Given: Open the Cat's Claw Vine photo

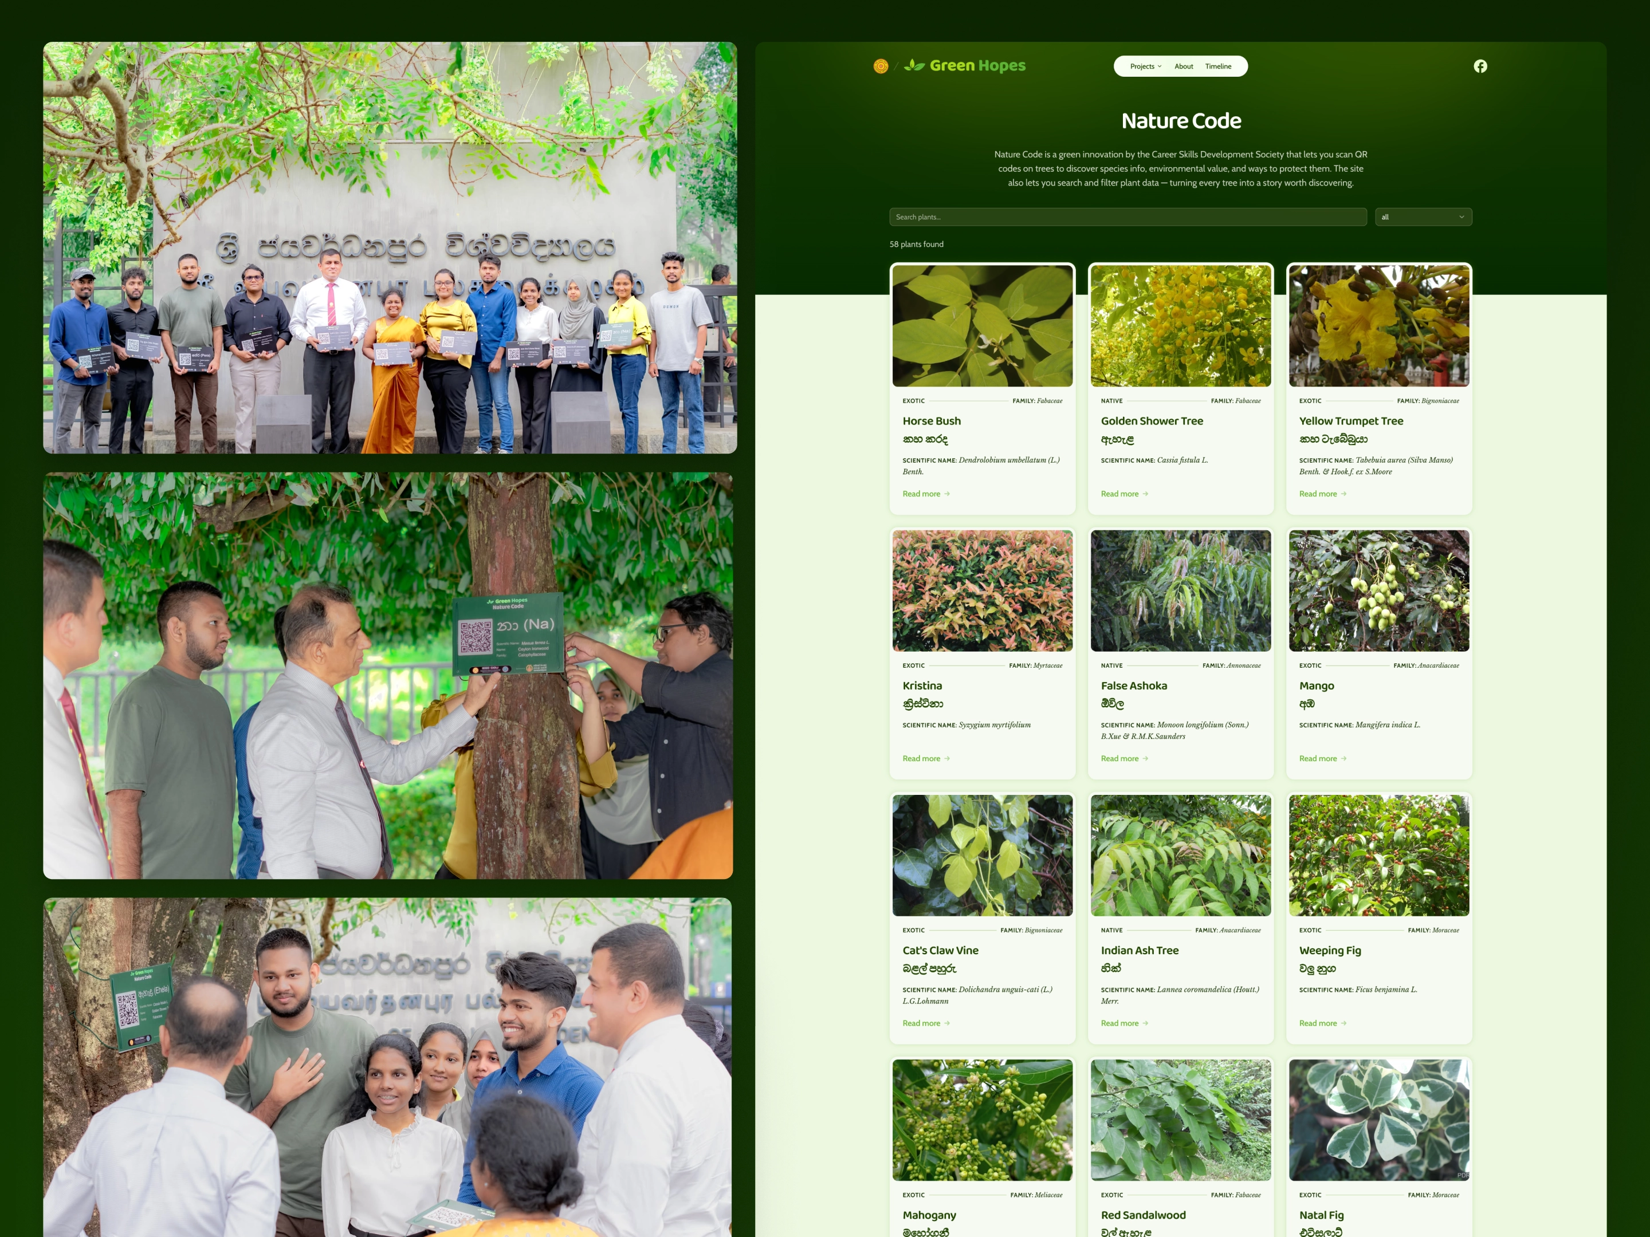Looking at the screenshot, I should [983, 855].
